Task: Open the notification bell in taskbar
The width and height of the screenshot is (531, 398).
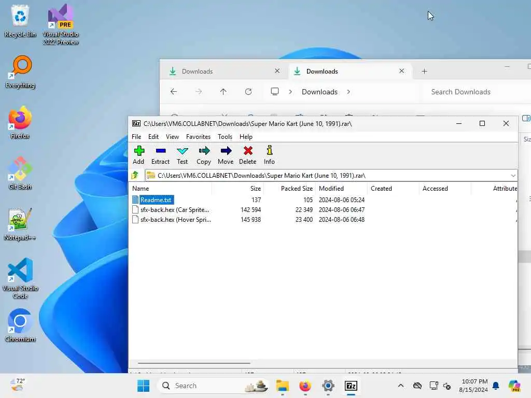Action: tap(496, 386)
